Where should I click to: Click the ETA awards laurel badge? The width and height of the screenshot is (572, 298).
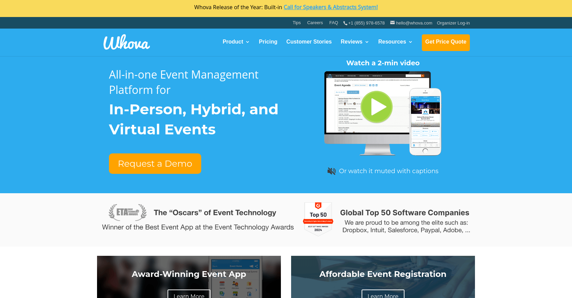(x=128, y=212)
